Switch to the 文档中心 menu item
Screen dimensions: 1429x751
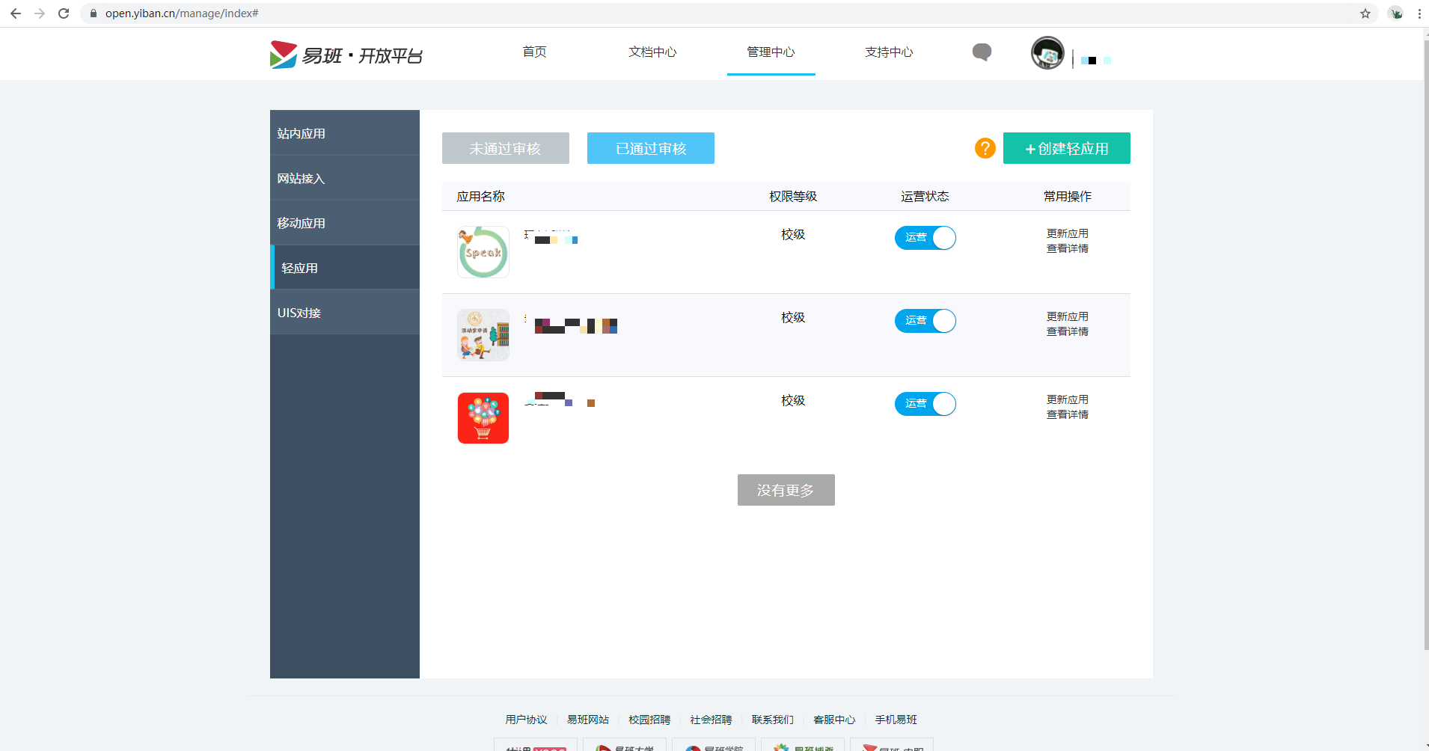(x=652, y=52)
